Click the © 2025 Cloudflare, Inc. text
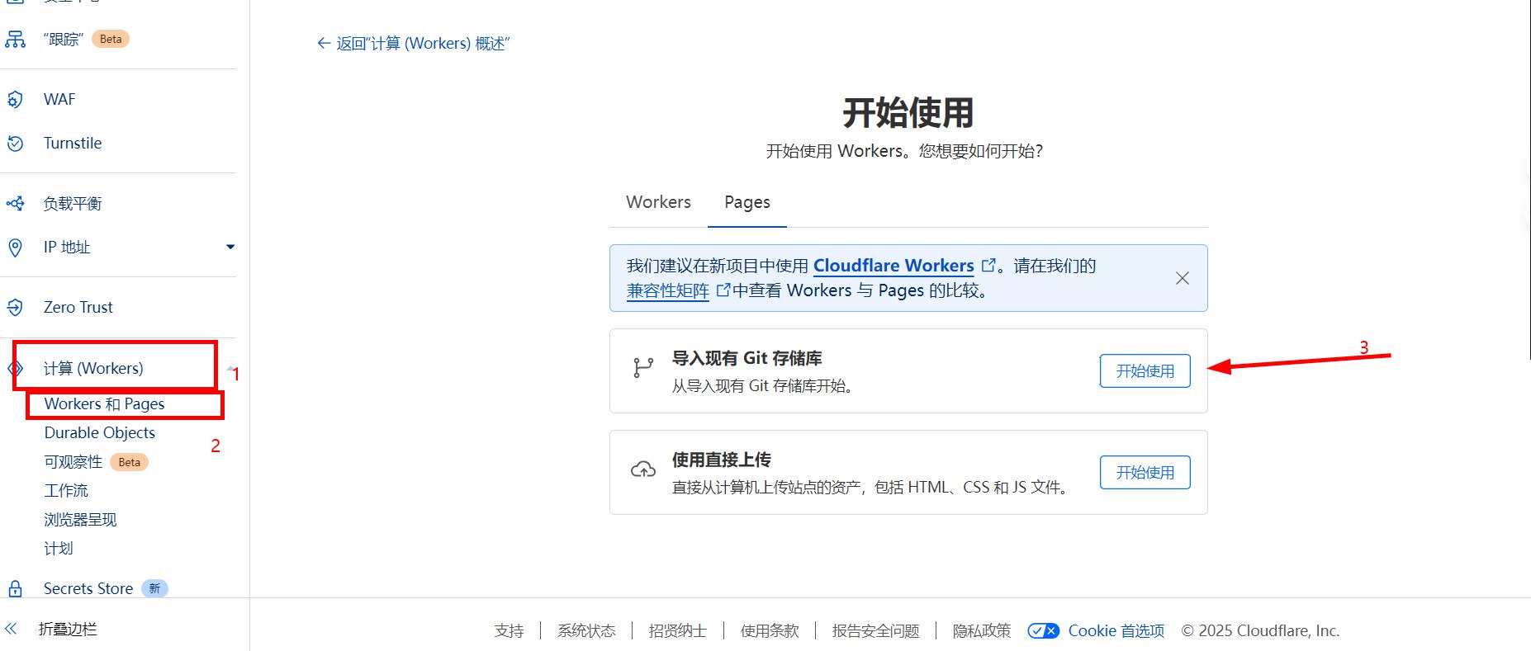 click(1260, 630)
